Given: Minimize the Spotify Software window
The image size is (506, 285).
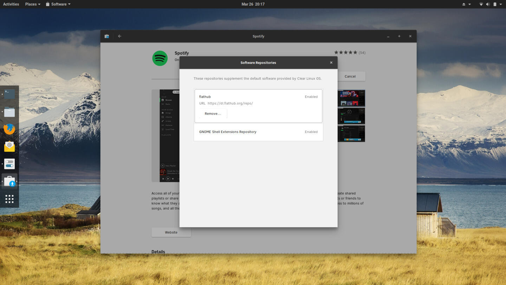Looking at the screenshot, I should (x=388, y=36).
